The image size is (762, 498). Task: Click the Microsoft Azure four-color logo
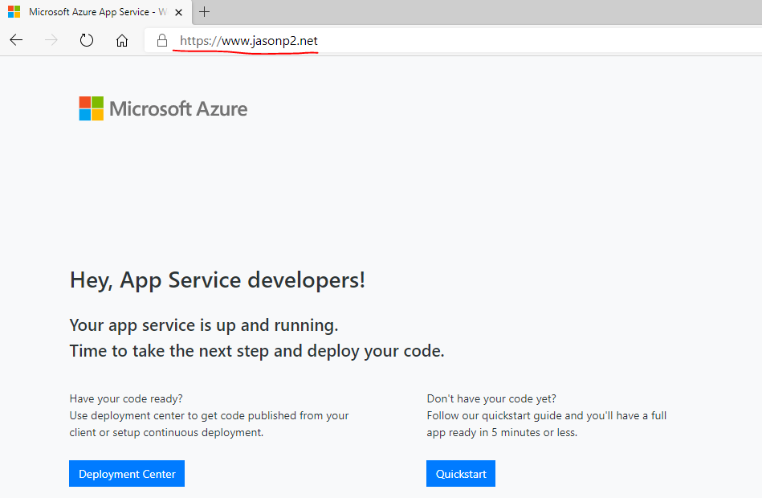tap(91, 108)
